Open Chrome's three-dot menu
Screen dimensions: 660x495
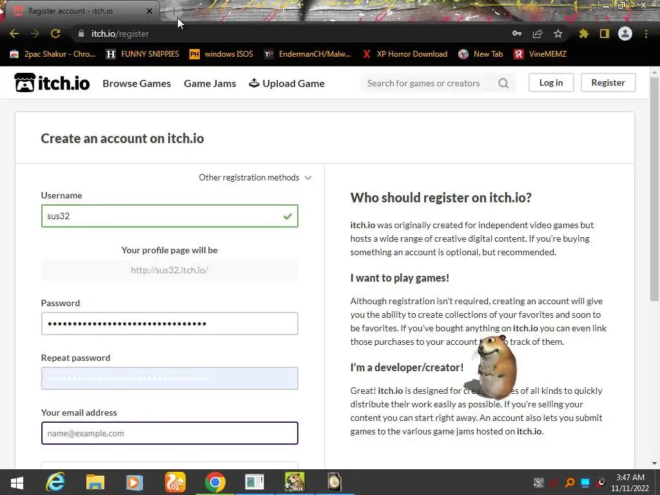point(646,34)
